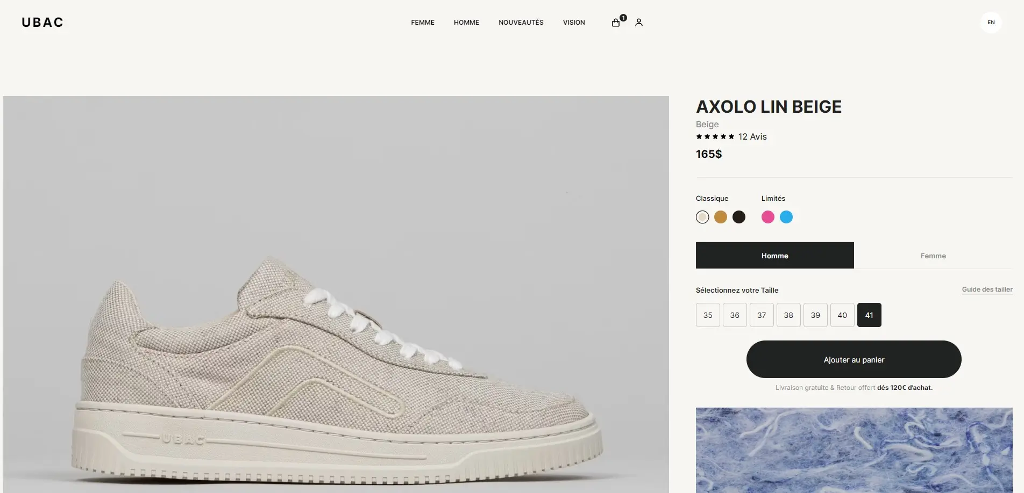Viewport: 1024px width, 493px height.
Task: Open the HOMME navigation menu
Action: pos(466,23)
